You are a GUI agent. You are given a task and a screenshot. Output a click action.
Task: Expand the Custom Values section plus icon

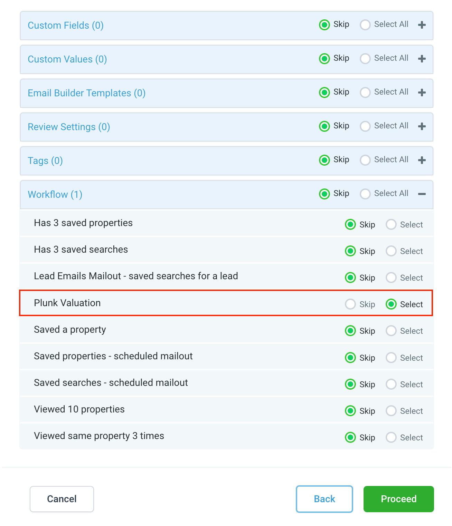(x=422, y=59)
